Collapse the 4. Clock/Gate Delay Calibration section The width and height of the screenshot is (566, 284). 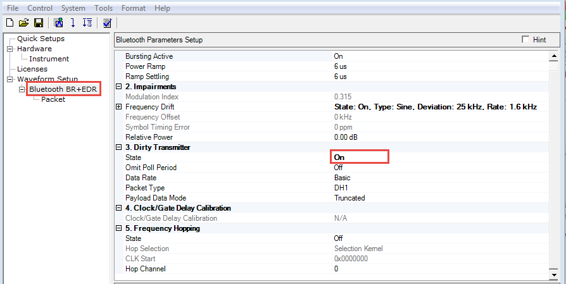118,208
